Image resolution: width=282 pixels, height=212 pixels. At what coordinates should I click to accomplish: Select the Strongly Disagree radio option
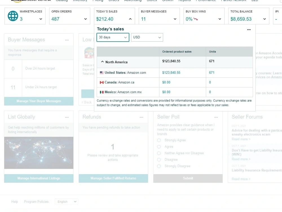tap(159, 166)
